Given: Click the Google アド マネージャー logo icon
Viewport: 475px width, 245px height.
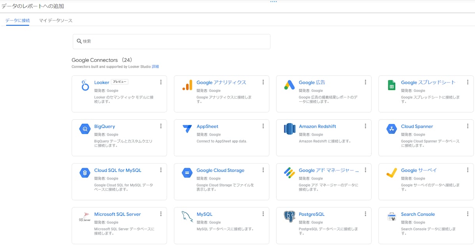Looking at the screenshot, I should click(x=289, y=173).
